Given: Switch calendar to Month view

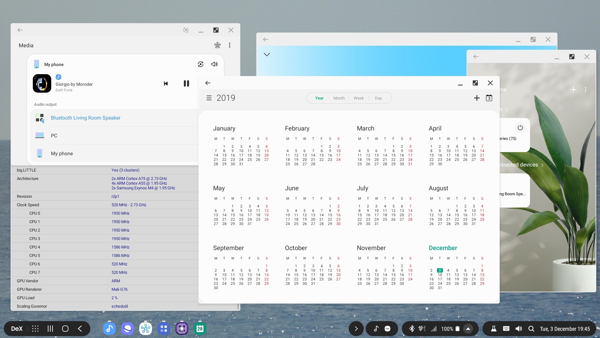Looking at the screenshot, I should tap(339, 98).
